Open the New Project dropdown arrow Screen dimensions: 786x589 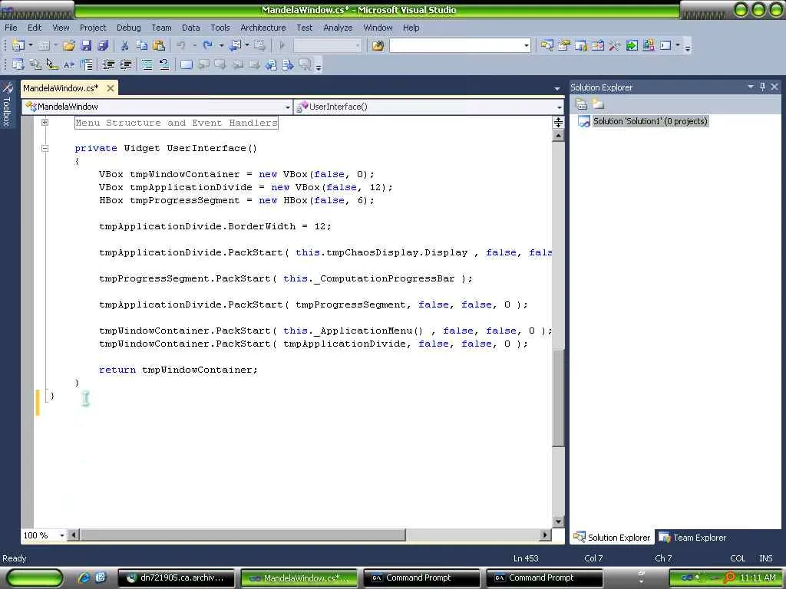point(31,45)
